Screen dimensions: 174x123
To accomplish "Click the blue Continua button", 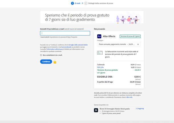I will (46, 61).
